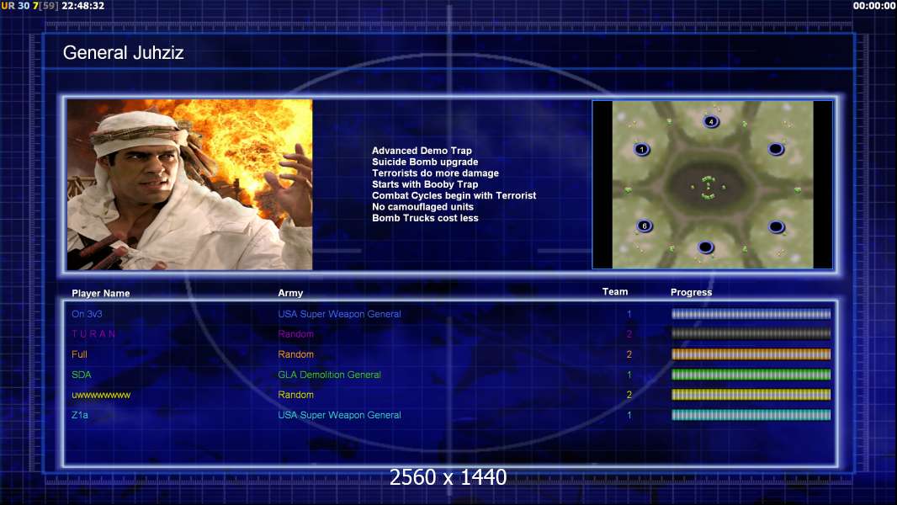This screenshot has width=897, height=505.
Task: Click Full's Random army entry
Action: (295, 354)
